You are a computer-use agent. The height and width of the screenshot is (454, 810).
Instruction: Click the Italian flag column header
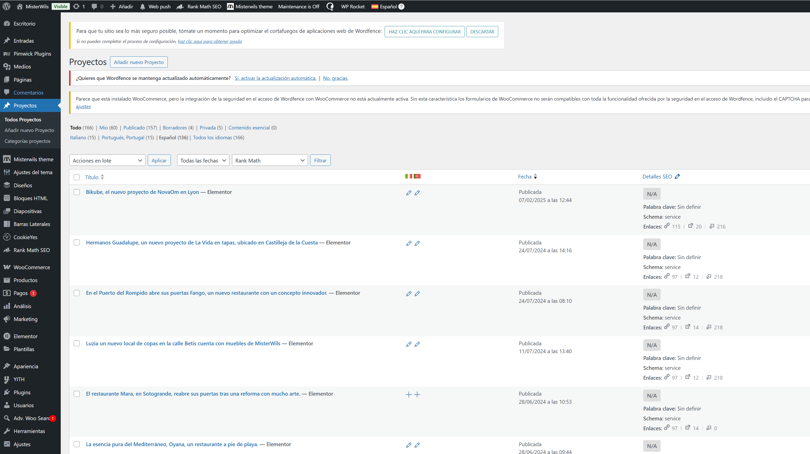[408, 176]
